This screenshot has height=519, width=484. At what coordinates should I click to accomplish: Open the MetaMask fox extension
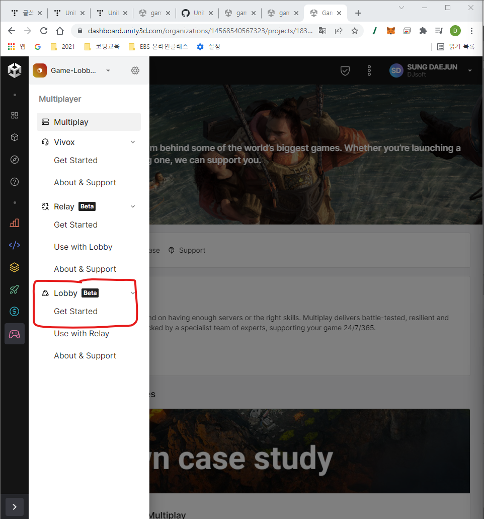[x=391, y=31]
